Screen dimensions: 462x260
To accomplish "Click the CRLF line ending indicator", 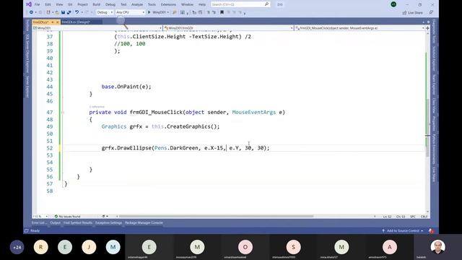I will coord(424,217).
